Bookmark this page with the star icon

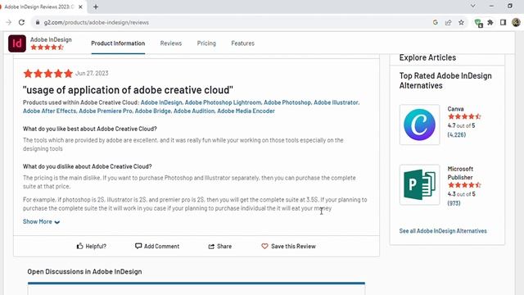[x=461, y=22]
